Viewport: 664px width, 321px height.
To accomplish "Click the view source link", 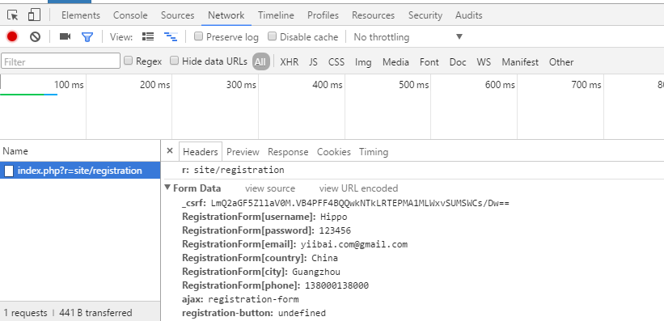I will (x=270, y=188).
